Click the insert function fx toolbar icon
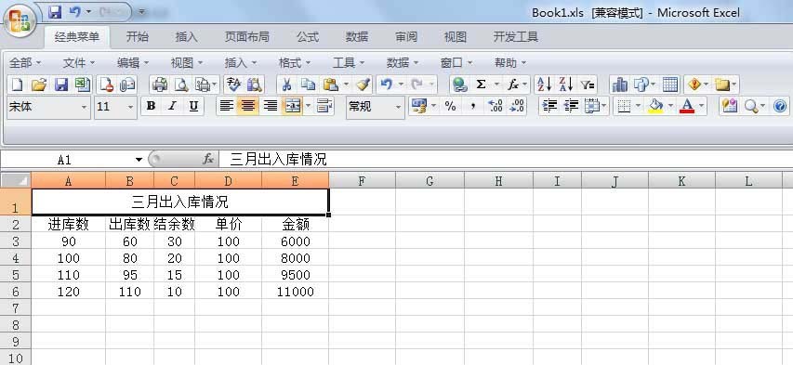Image resolution: width=793 pixels, height=365 pixels. click(x=513, y=85)
